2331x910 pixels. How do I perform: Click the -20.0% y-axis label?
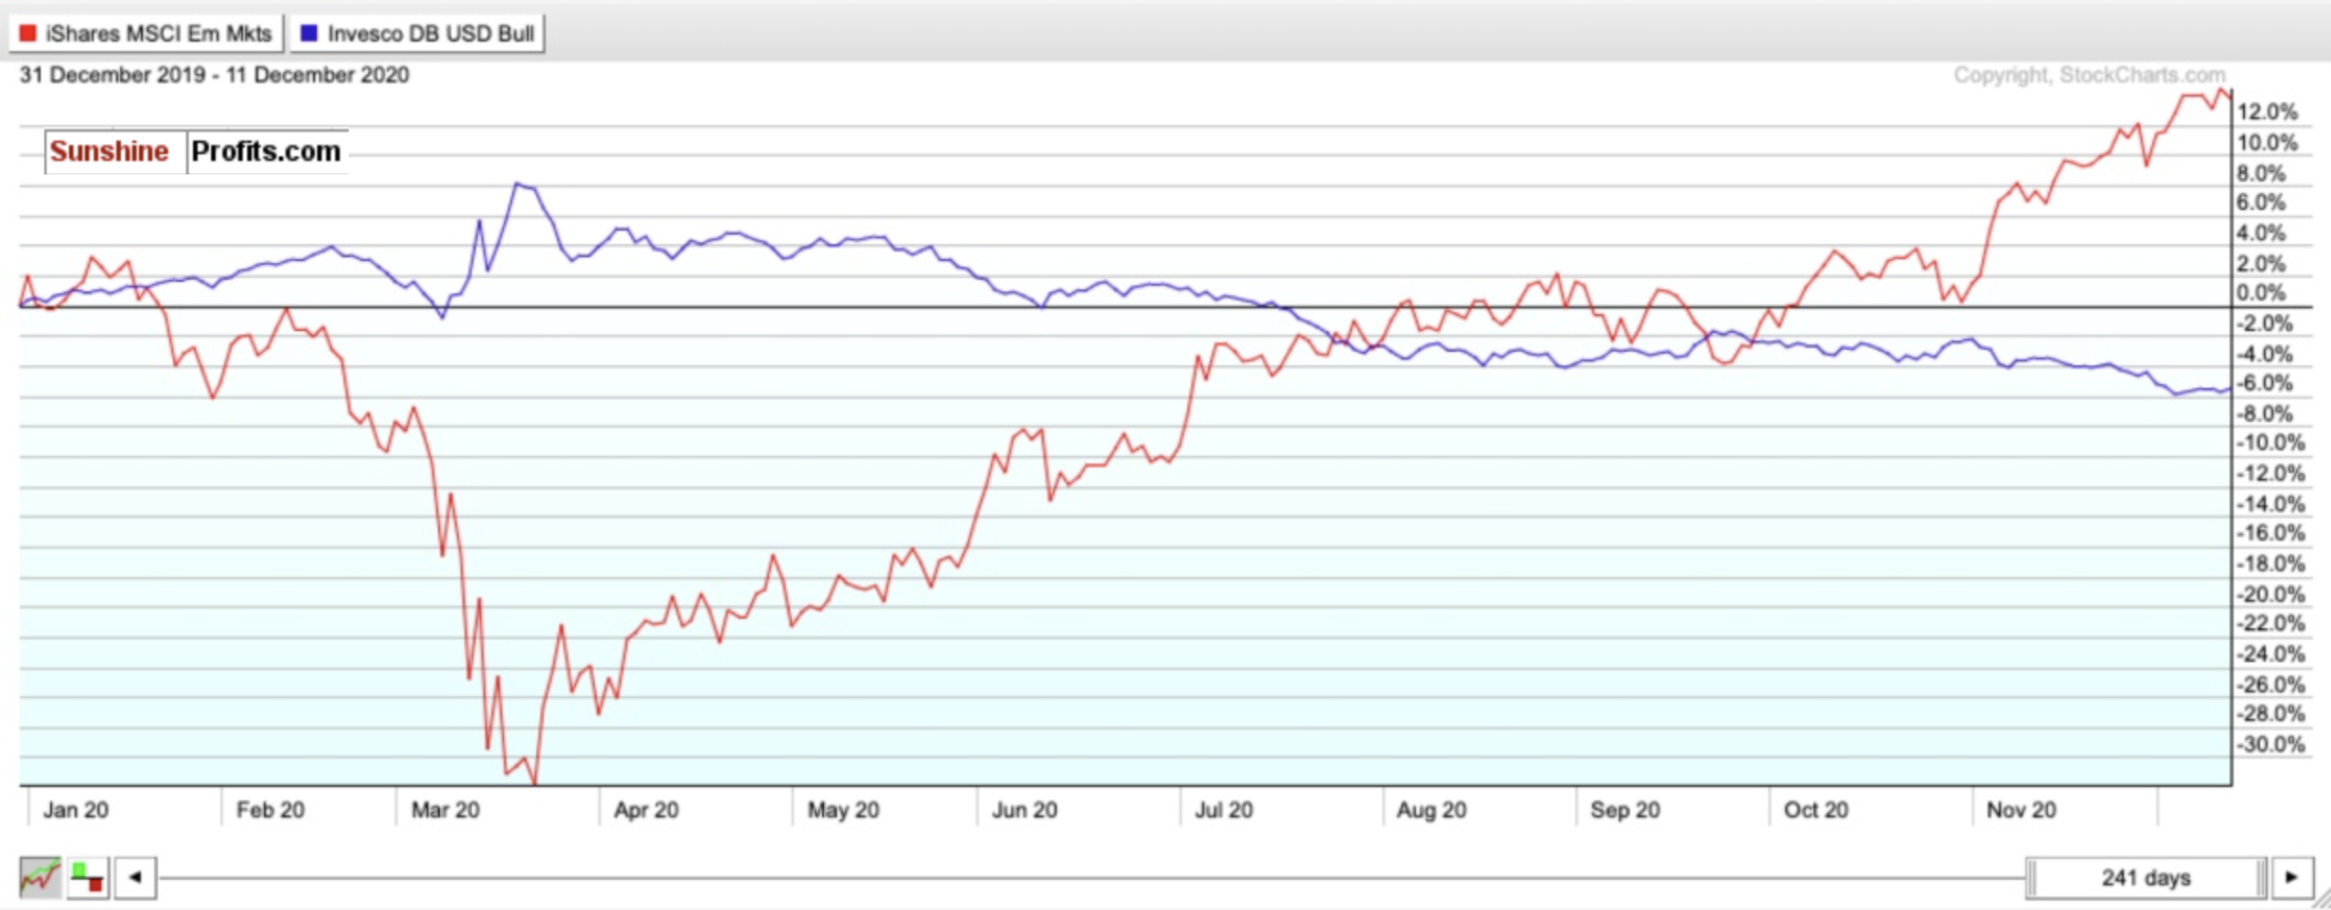[x=2270, y=594]
